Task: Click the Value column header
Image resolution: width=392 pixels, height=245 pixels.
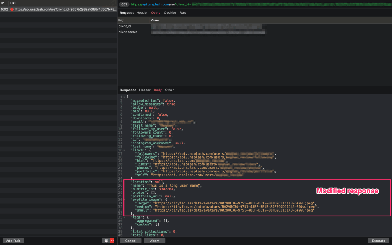Action: pos(155,20)
